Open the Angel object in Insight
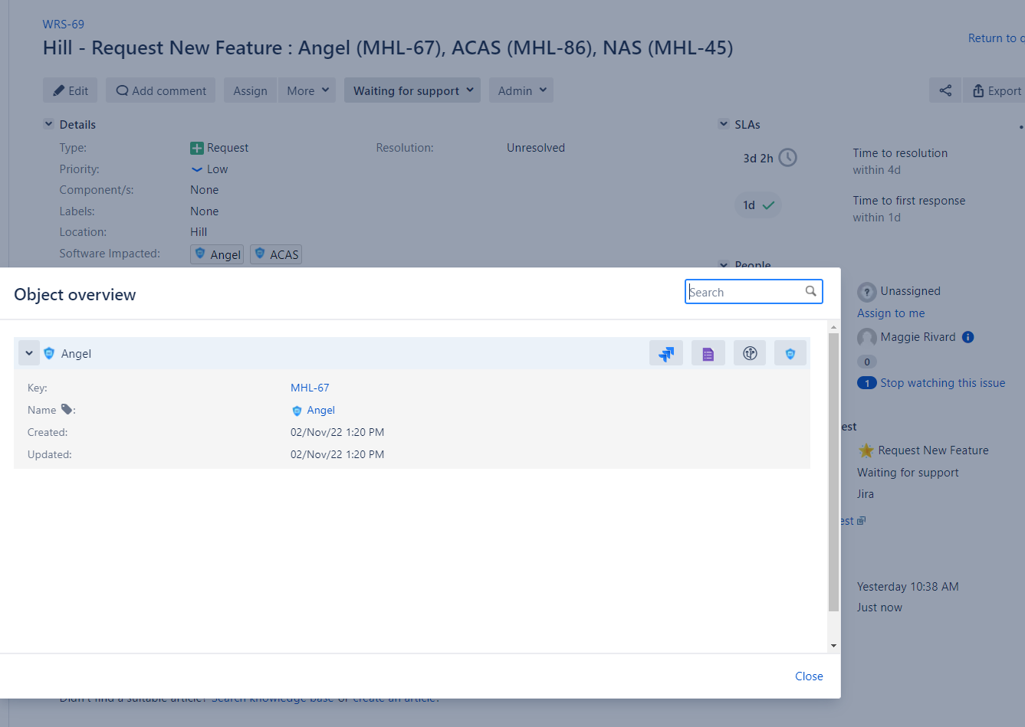This screenshot has height=727, width=1025. click(790, 352)
